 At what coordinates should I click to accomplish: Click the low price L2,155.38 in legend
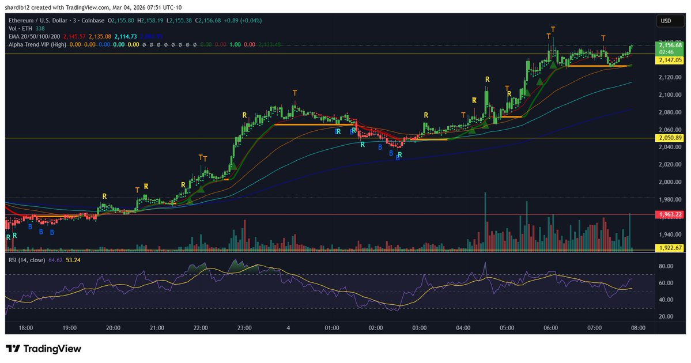179,20
